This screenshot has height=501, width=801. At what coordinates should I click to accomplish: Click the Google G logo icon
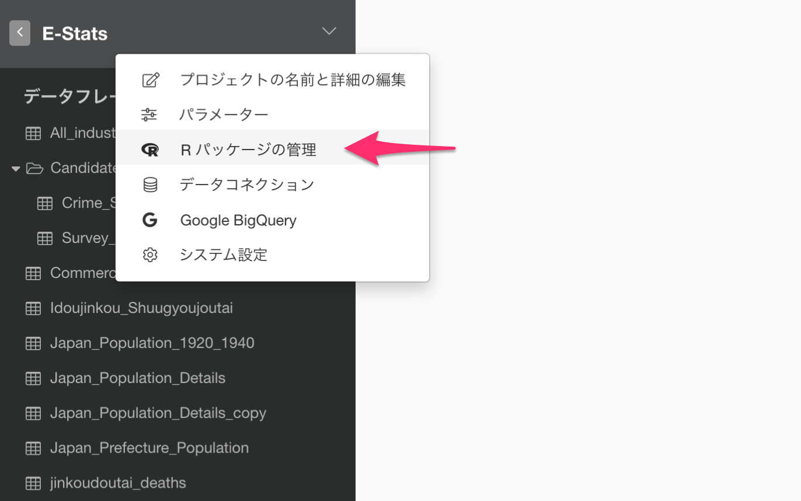tap(150, 220)
